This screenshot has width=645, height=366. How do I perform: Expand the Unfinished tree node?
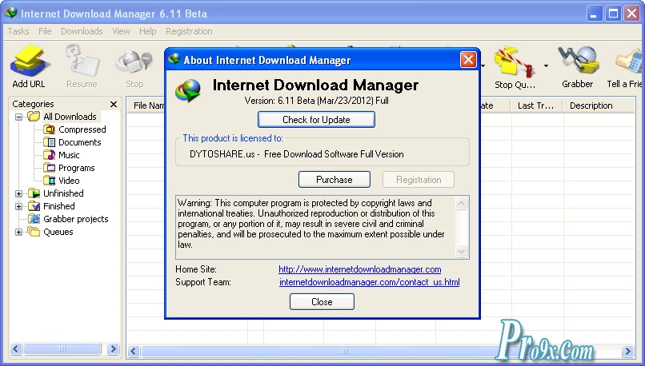(x=18, y=193)
